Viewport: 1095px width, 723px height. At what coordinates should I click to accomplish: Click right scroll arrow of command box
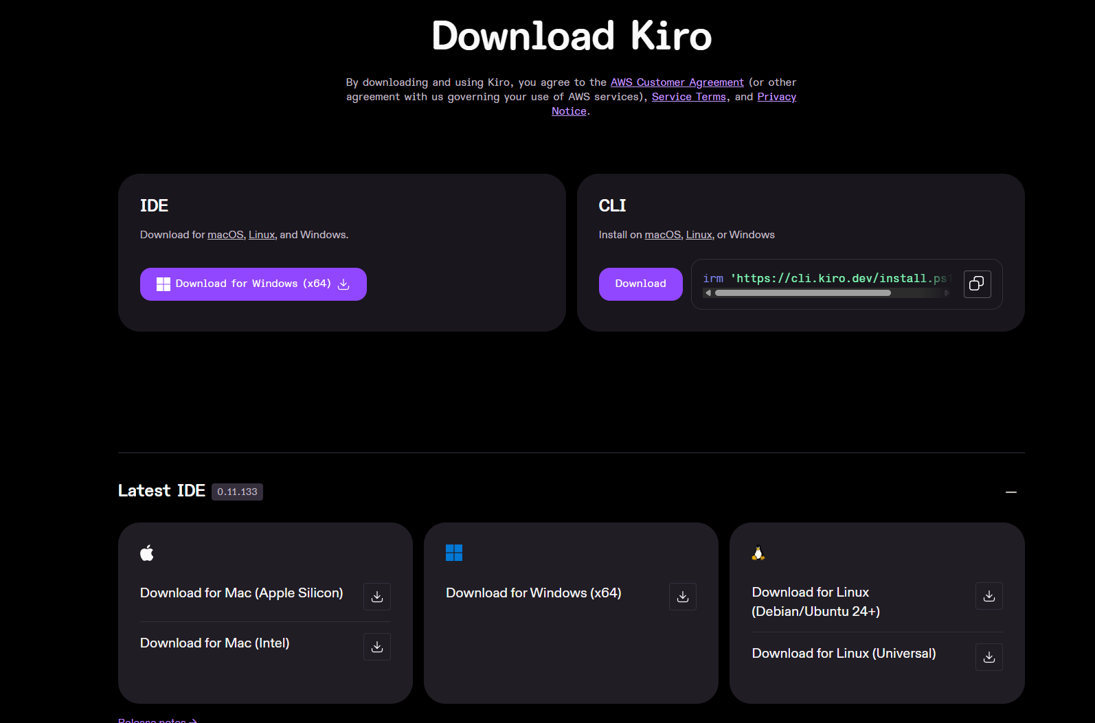947,293
